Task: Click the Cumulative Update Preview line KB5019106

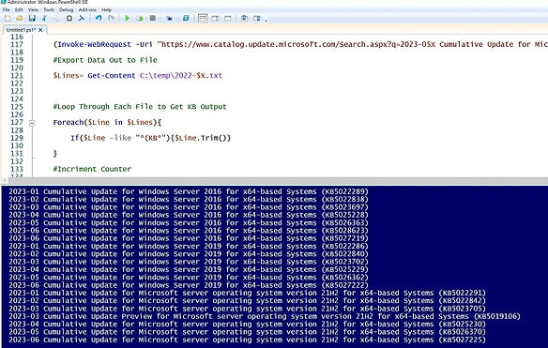Action: coord(265,316)
